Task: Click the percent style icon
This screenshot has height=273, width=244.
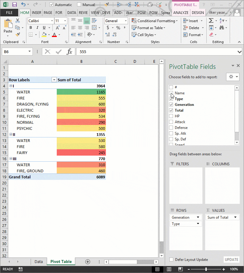Action: 118,27
